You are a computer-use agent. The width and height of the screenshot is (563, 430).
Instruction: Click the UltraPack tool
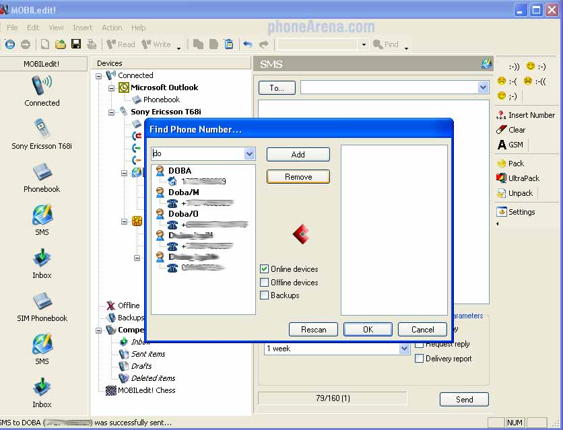(518, 178)
